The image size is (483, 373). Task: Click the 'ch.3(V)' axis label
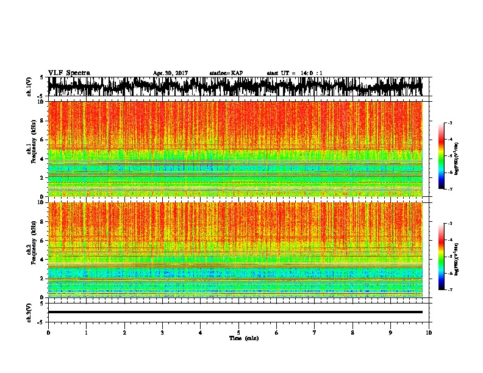coord(29,313)
